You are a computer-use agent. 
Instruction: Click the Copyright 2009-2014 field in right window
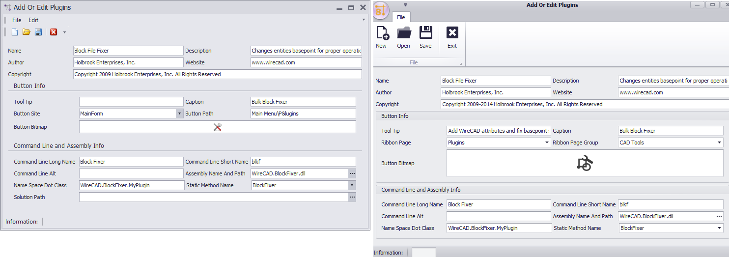[x=585, y=104]
